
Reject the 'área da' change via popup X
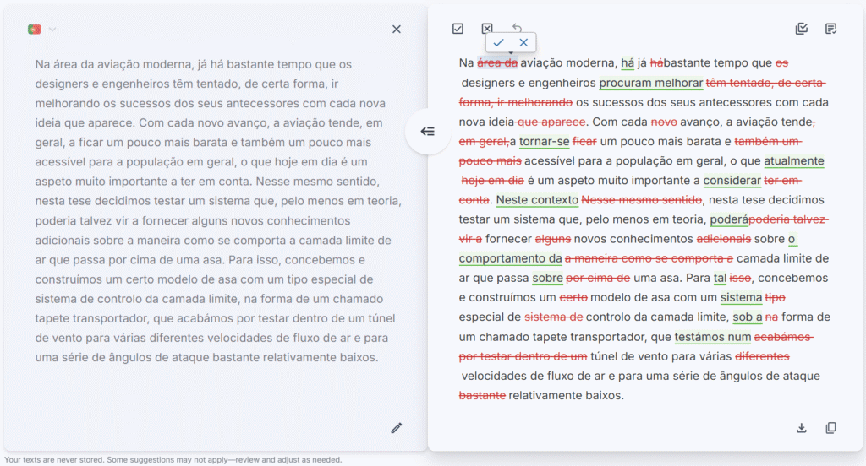(523, 43)
